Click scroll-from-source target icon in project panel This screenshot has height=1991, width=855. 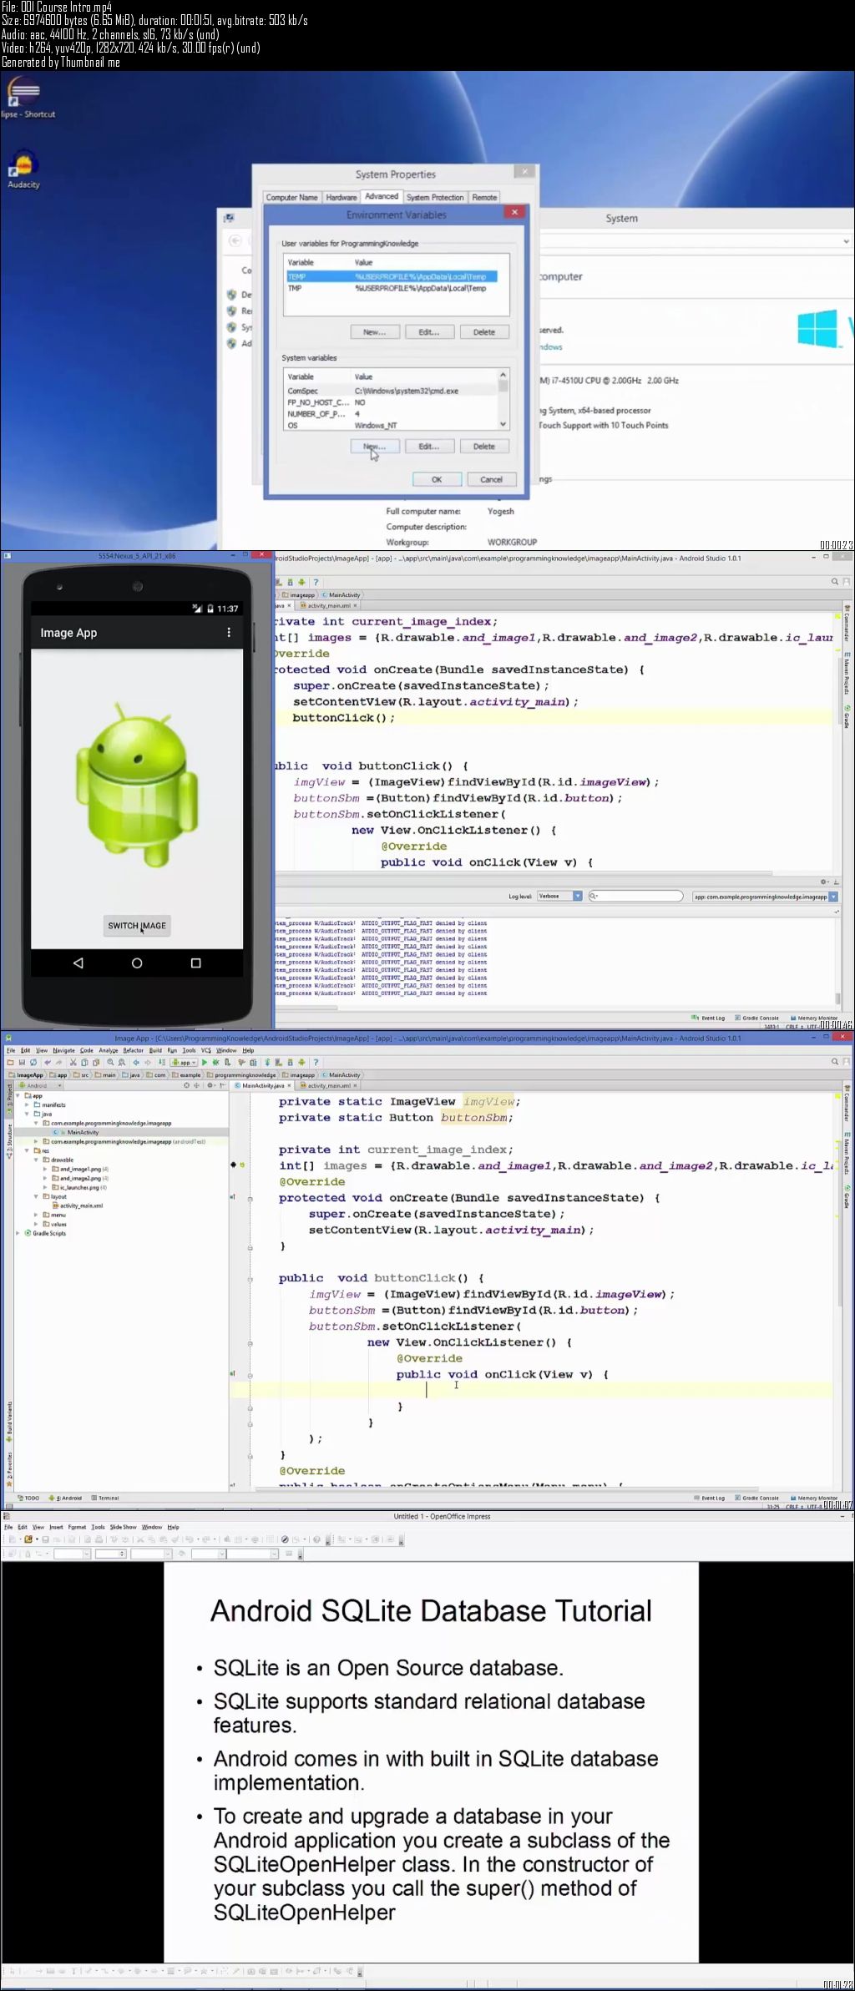tap(186, 1086)
